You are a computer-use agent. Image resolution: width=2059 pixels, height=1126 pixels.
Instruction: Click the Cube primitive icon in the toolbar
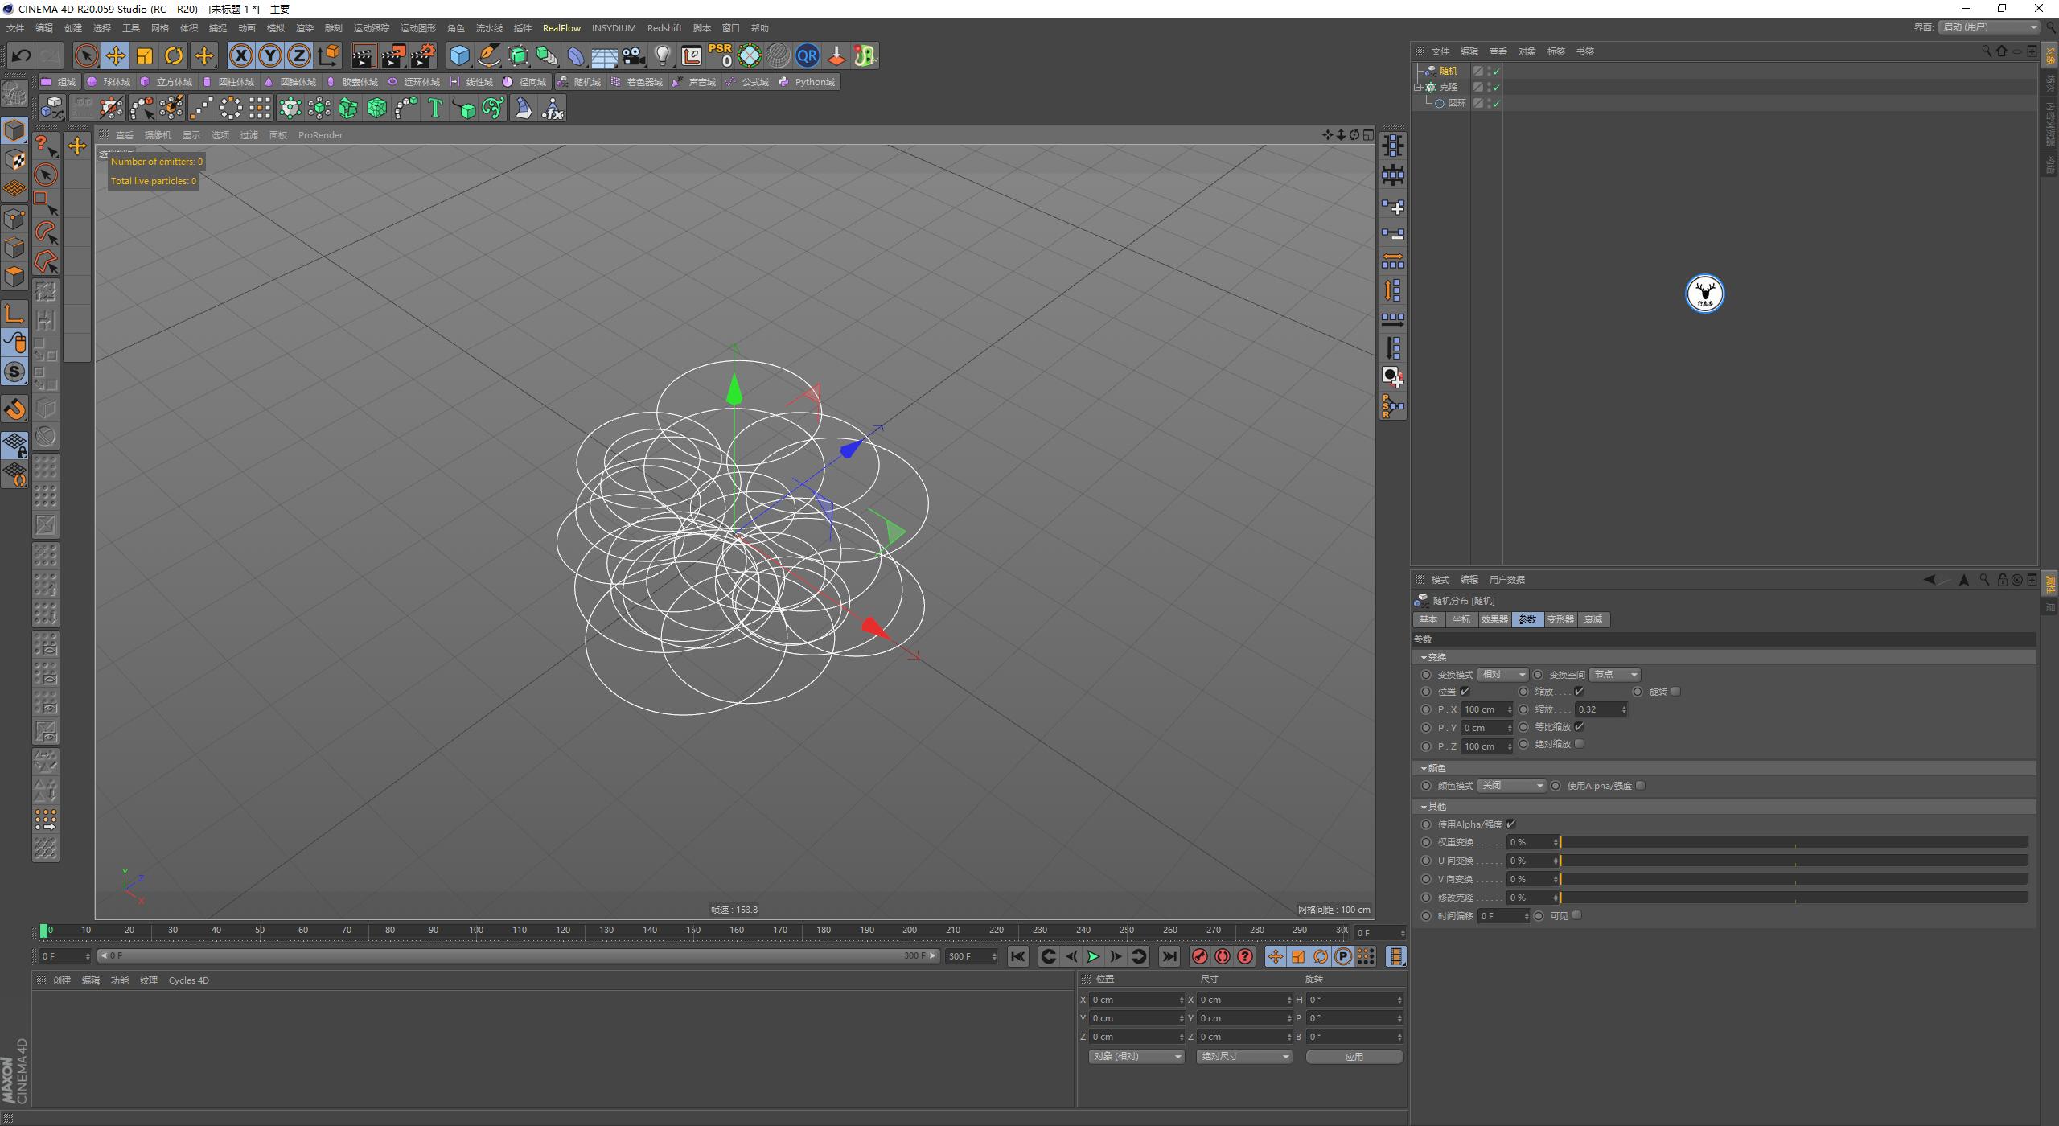click(x=459, y=55)
